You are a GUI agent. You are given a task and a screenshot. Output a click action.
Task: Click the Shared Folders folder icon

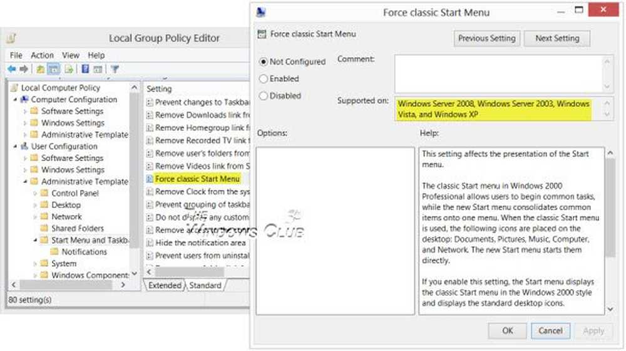coord(44,228)
